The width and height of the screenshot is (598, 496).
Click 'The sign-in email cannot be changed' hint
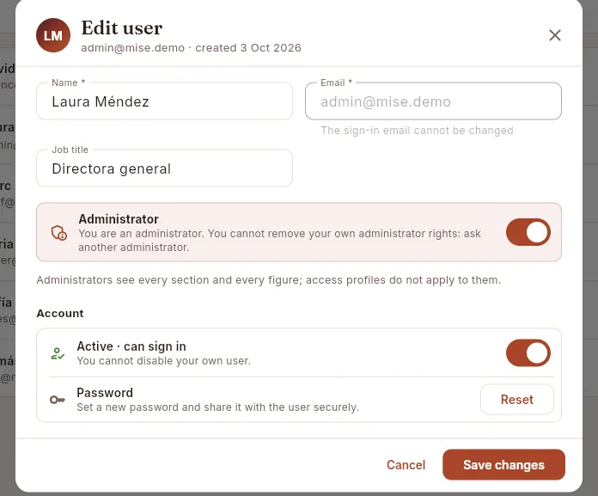coord(417,131)
